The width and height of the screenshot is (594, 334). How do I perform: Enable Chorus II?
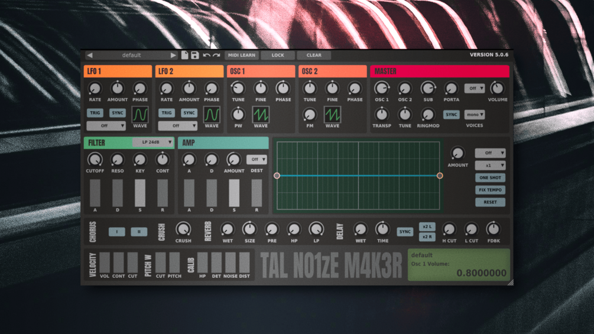tap(139, 231)
